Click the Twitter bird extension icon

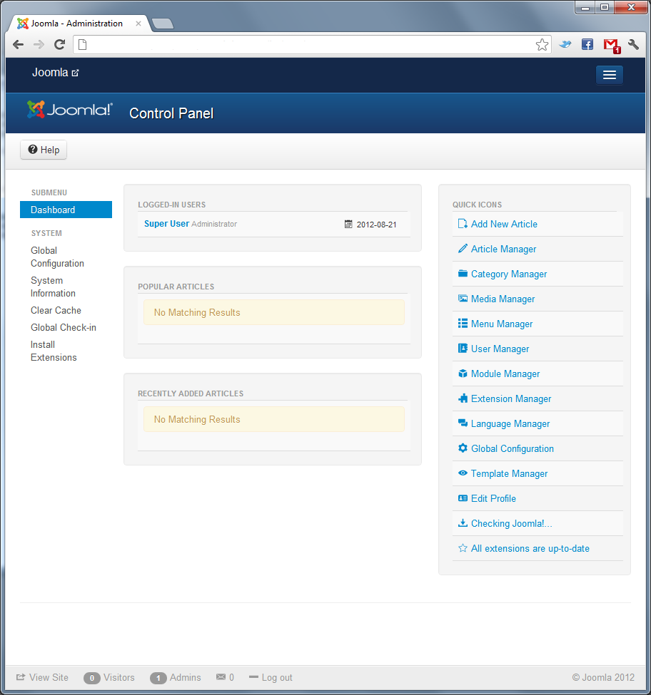point(565,44)
